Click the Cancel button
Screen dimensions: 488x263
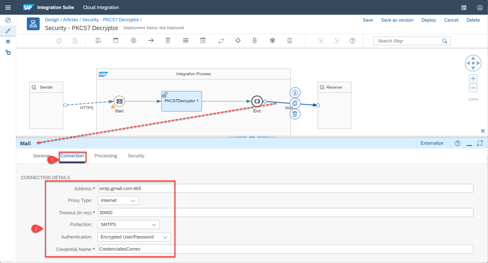[451, 20]
